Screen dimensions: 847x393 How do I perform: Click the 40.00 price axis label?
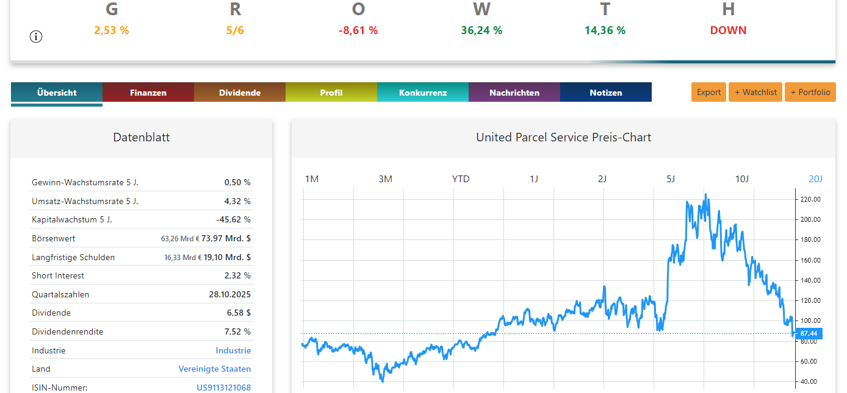coord(810,381)
